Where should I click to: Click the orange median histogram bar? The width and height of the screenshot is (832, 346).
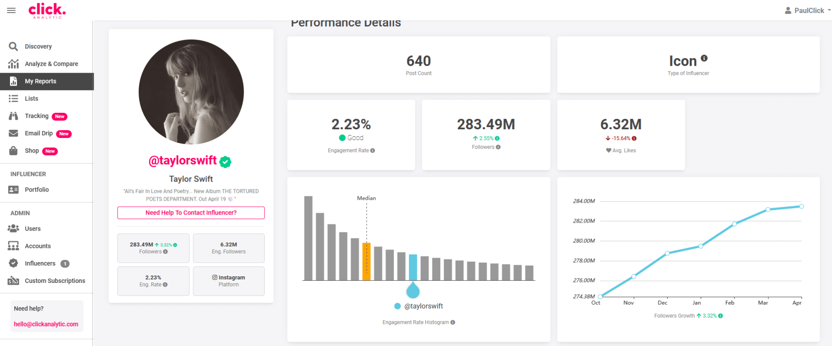click(x=367, y=262)
